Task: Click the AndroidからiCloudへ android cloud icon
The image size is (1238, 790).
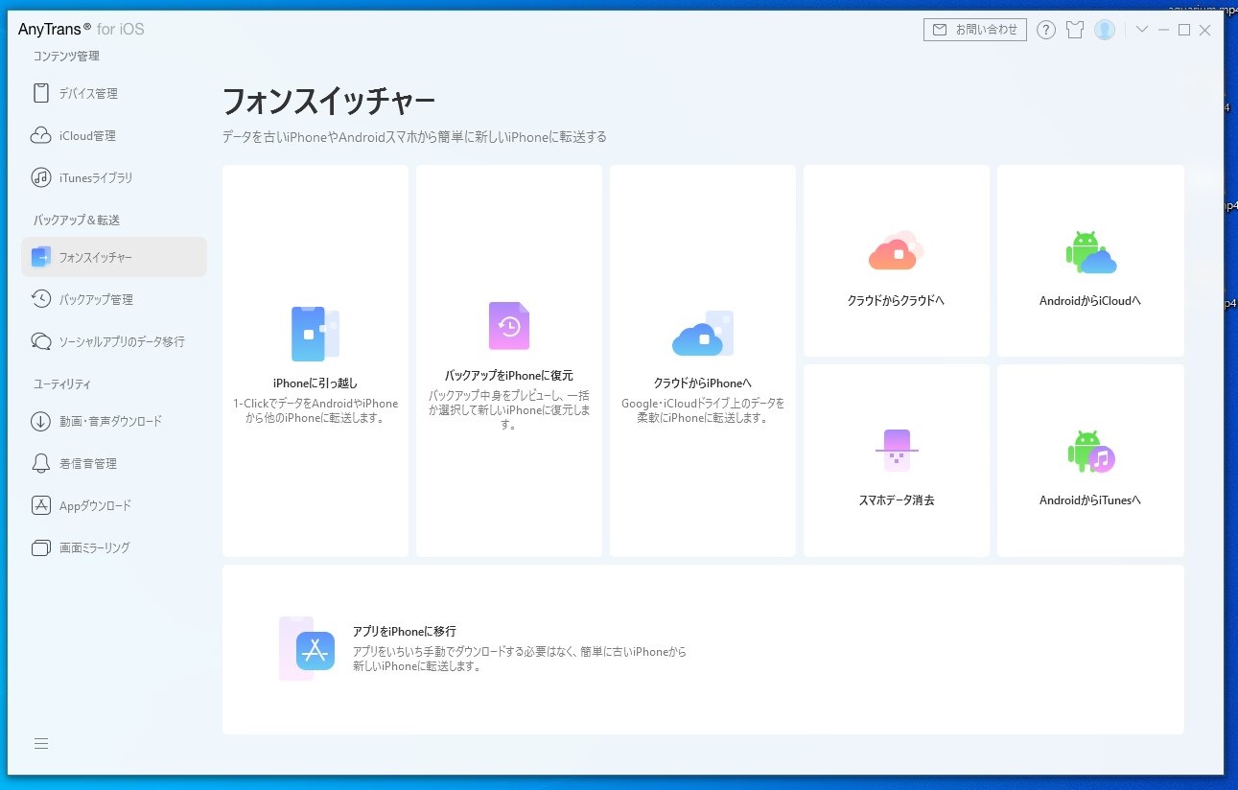Action: 1090,252
